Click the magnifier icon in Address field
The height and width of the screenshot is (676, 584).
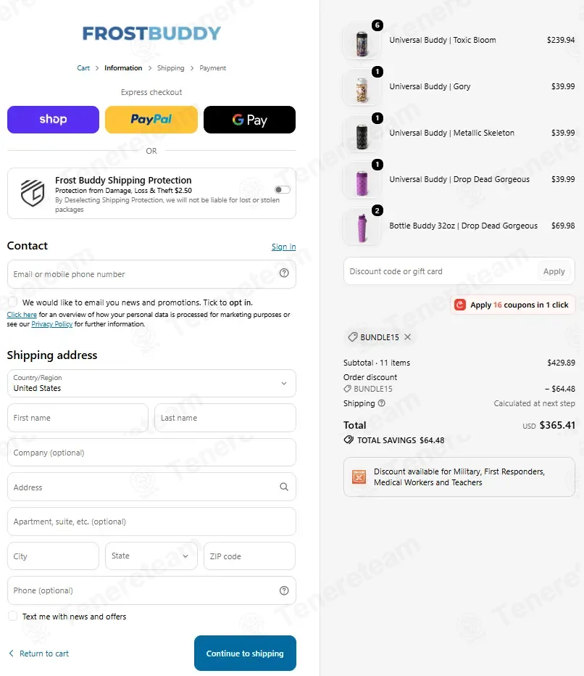coord(284,487)
